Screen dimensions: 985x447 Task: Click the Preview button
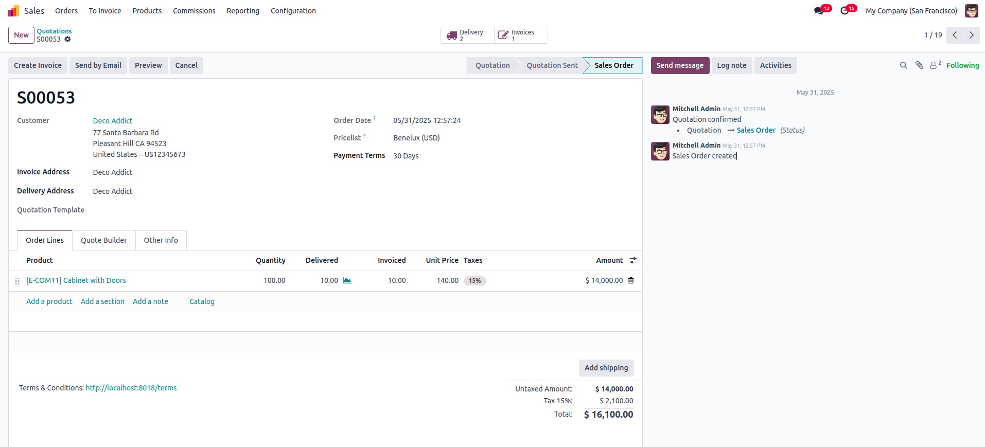click(148, 65)
